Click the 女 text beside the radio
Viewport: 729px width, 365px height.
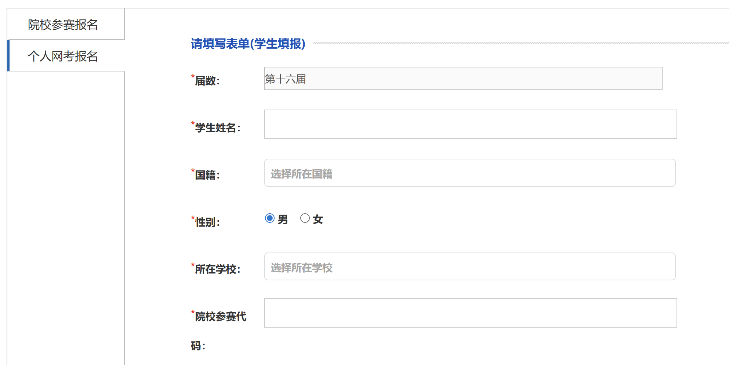click(318, 220)
